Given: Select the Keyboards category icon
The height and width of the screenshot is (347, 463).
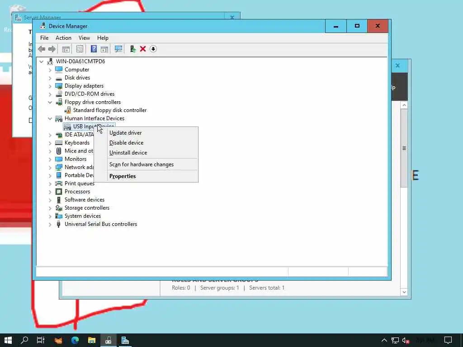Looking at the screenshot, I should click(x=59, y=143).
